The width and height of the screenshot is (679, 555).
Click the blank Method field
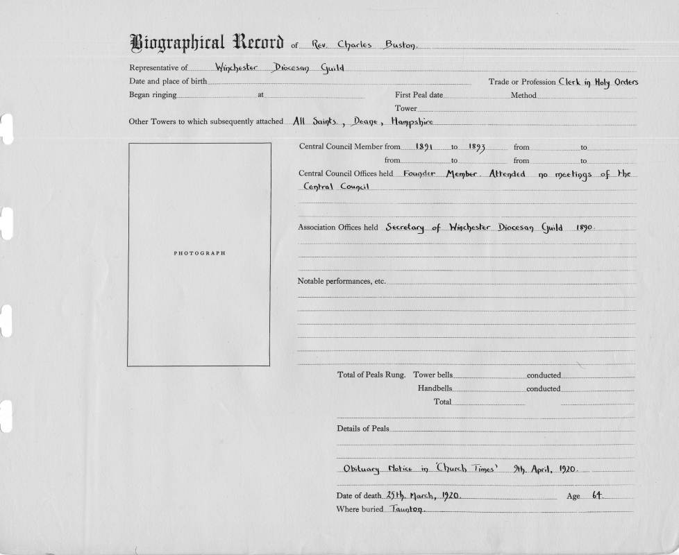(x=587, y=96)
